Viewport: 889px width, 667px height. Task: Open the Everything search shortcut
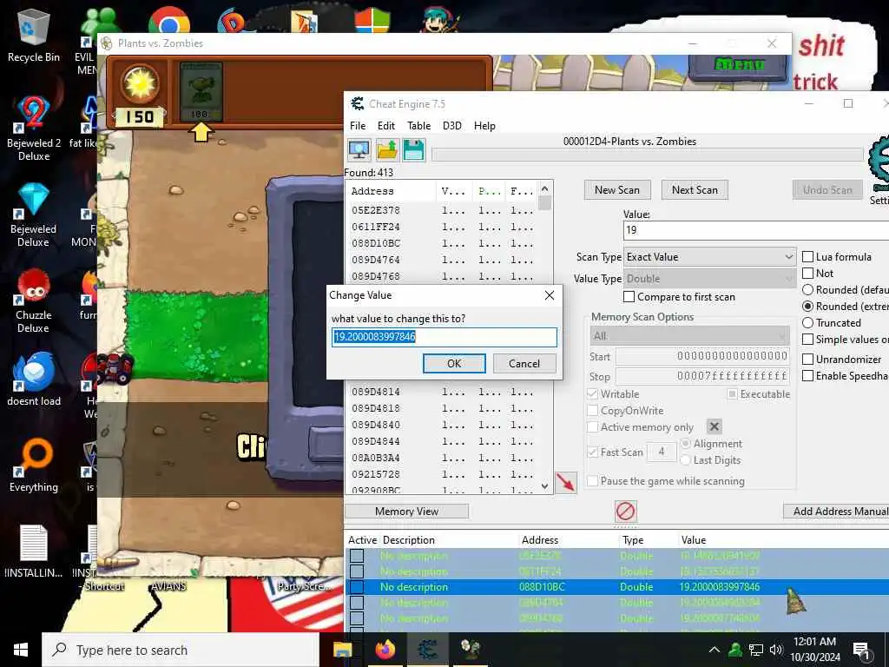34,466
